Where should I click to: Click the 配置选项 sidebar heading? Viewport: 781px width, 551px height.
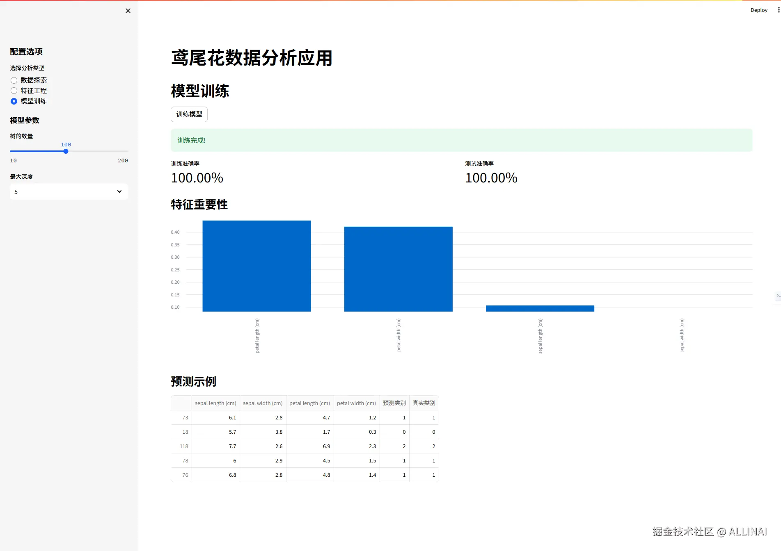[26, 52]
